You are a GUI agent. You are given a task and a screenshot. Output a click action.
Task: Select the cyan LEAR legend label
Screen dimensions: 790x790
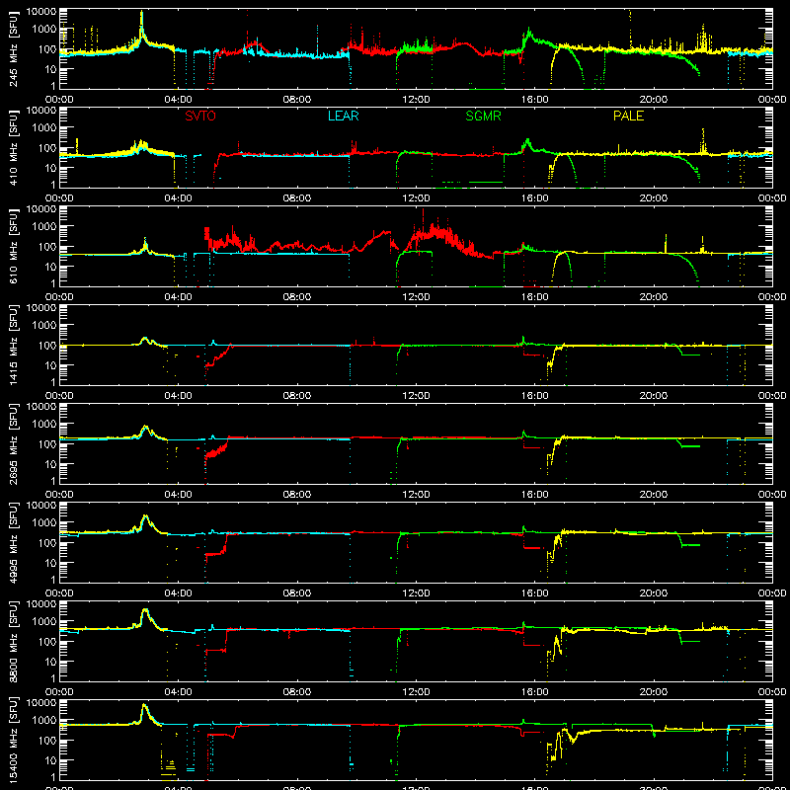pyautogui.click(x=343, y=117)
